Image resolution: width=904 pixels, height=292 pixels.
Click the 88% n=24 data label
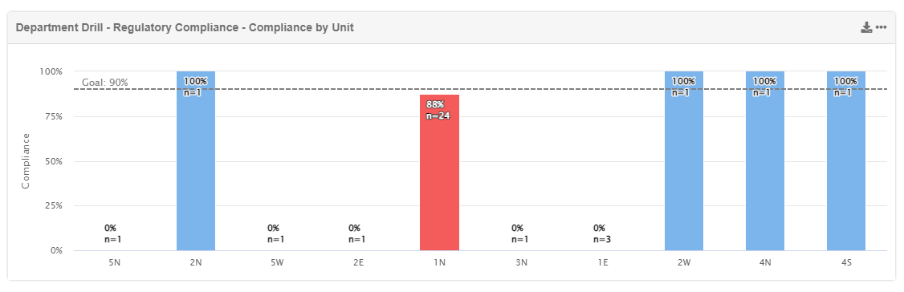[438, 110]
